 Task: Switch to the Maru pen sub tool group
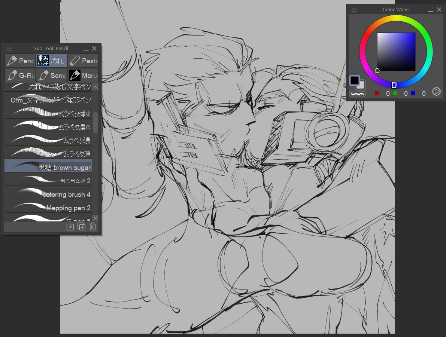click(x=83, y=76)
